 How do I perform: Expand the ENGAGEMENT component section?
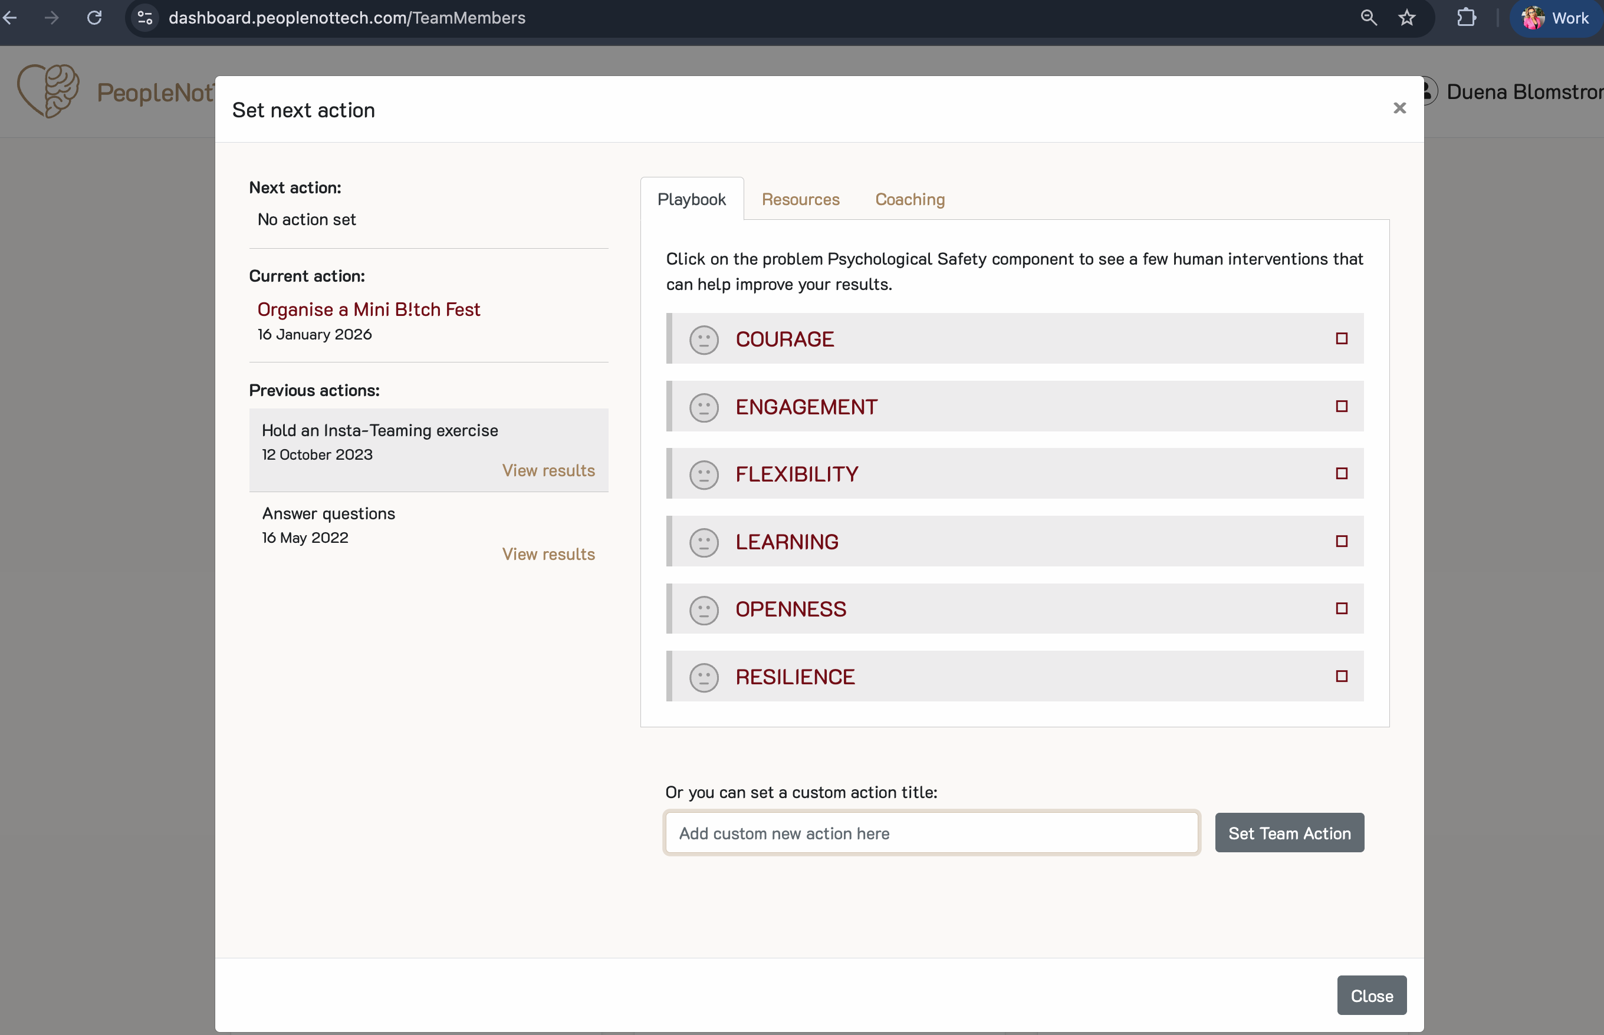point(806,407)
